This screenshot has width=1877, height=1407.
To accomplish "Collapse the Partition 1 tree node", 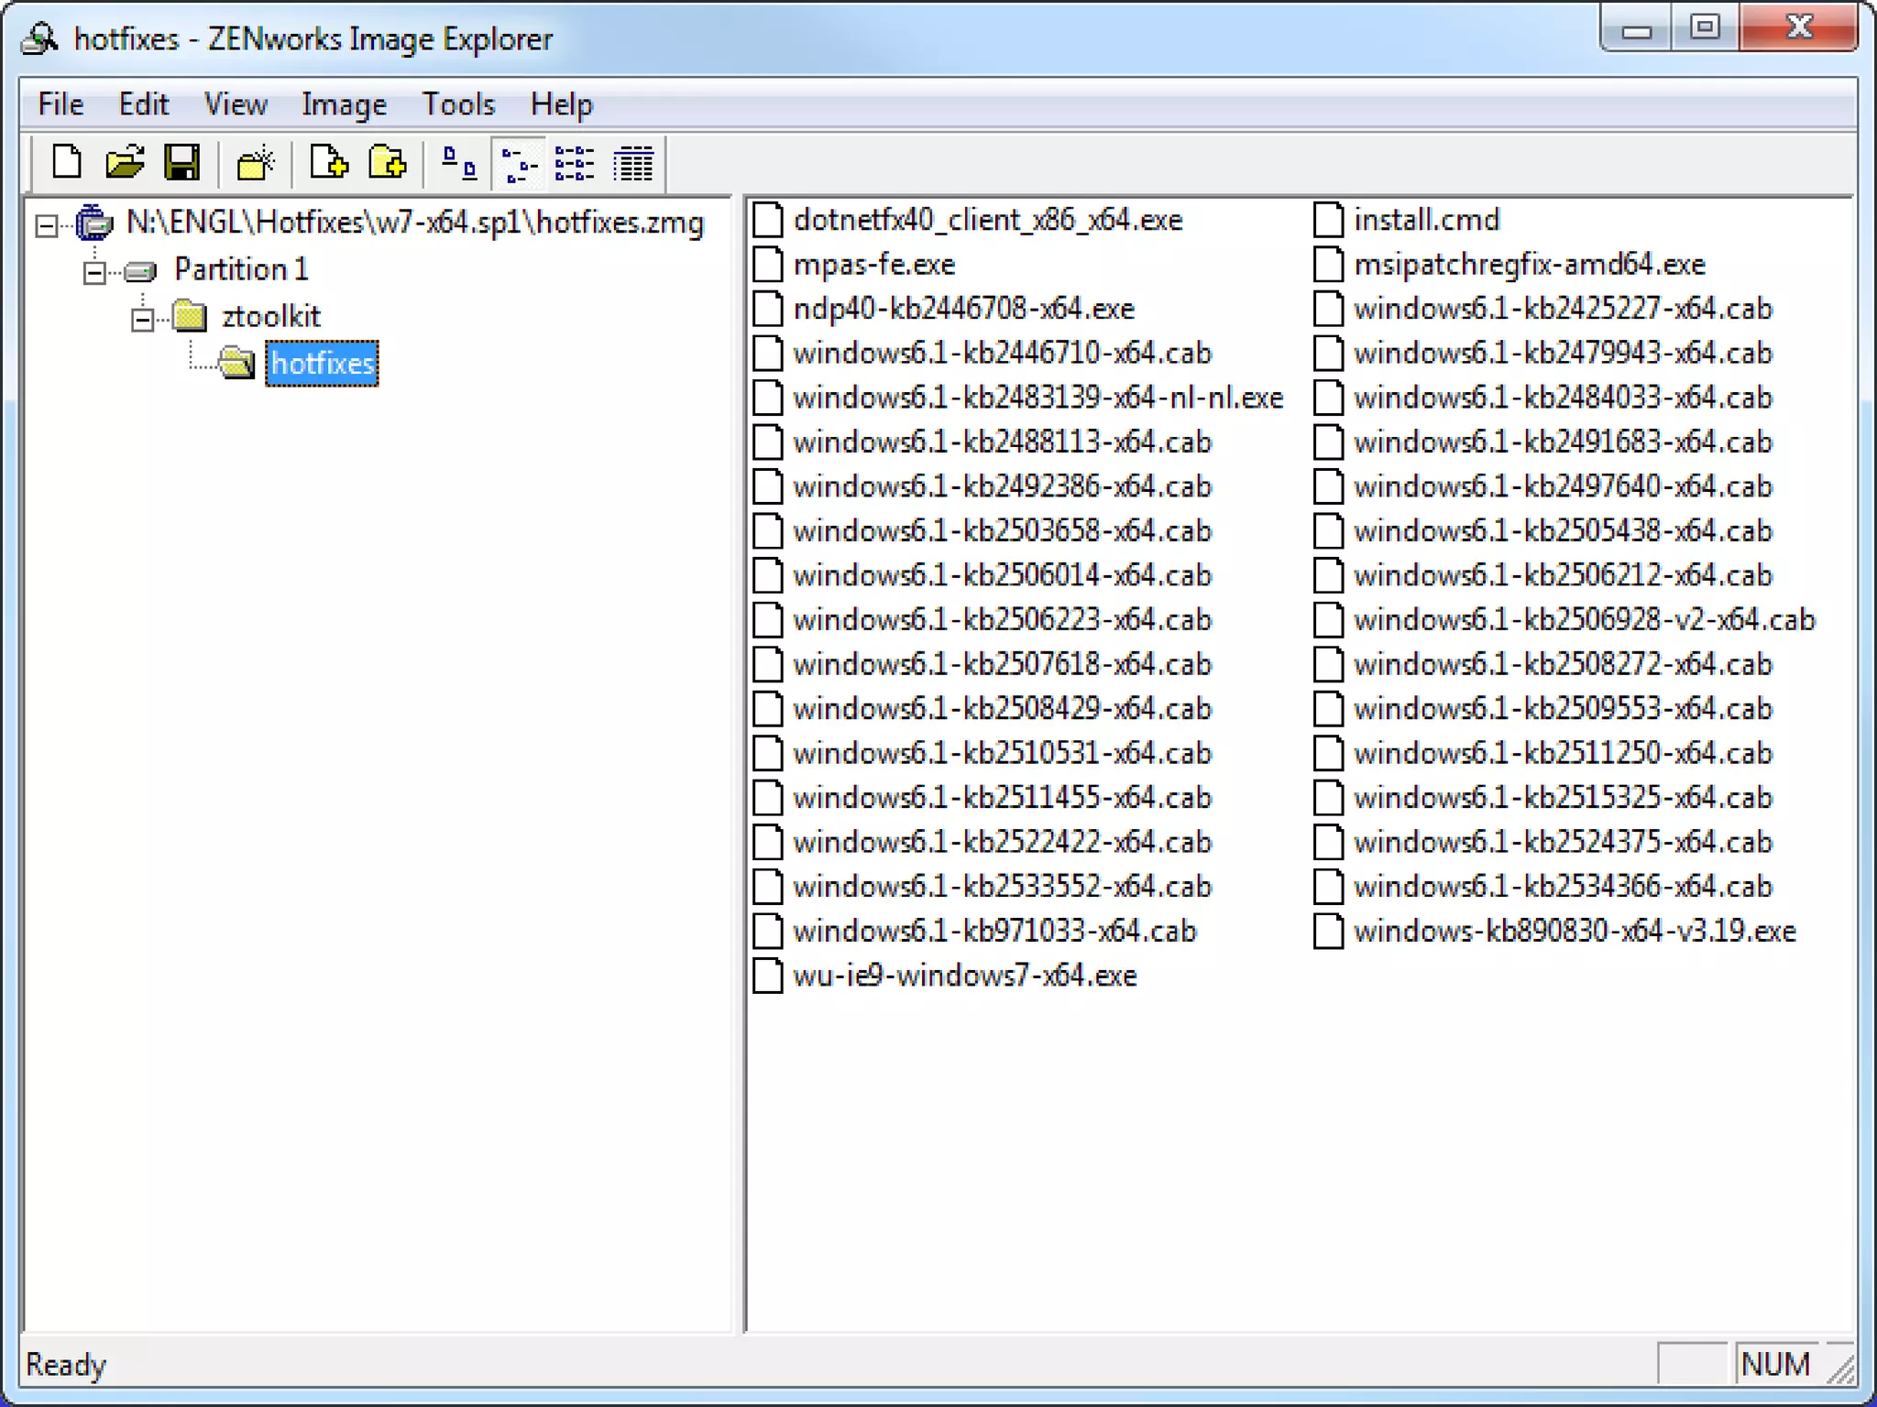I will [x=93, y=272].
